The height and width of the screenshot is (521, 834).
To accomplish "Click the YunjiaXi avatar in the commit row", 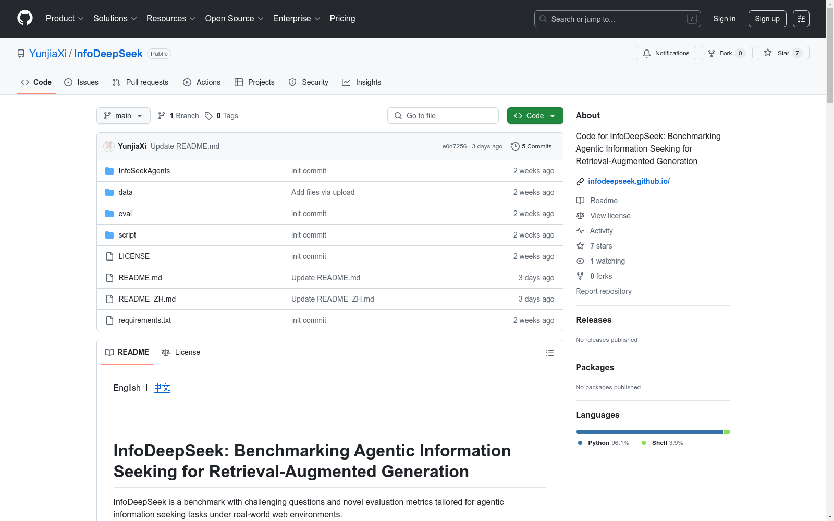I will [109, 146].
